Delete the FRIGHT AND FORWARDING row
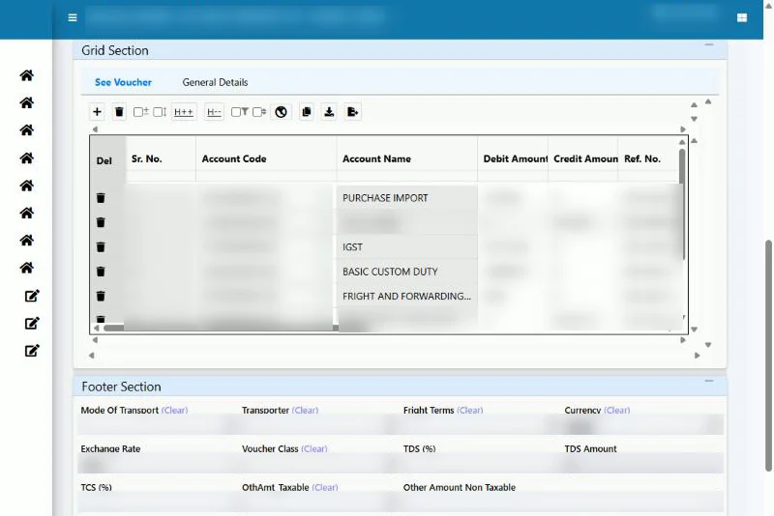Viewport: 774px width, 516px height. click(x=101, y=297)
